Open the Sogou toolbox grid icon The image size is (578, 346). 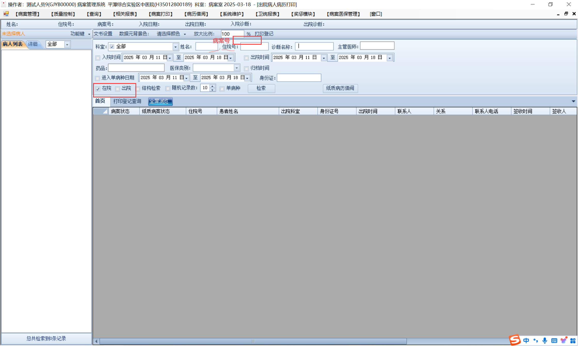pyautogui.click(x=573, y=341)
